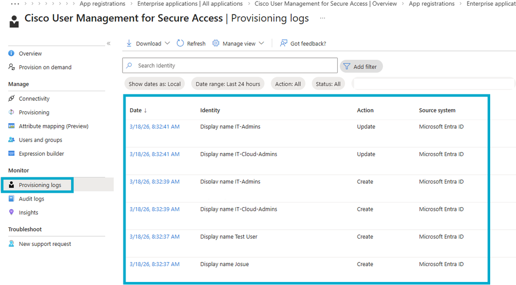This screenshot has width=516, height=285.
Task: Click Got feedback? link
Action: click(x=308, y=44)
